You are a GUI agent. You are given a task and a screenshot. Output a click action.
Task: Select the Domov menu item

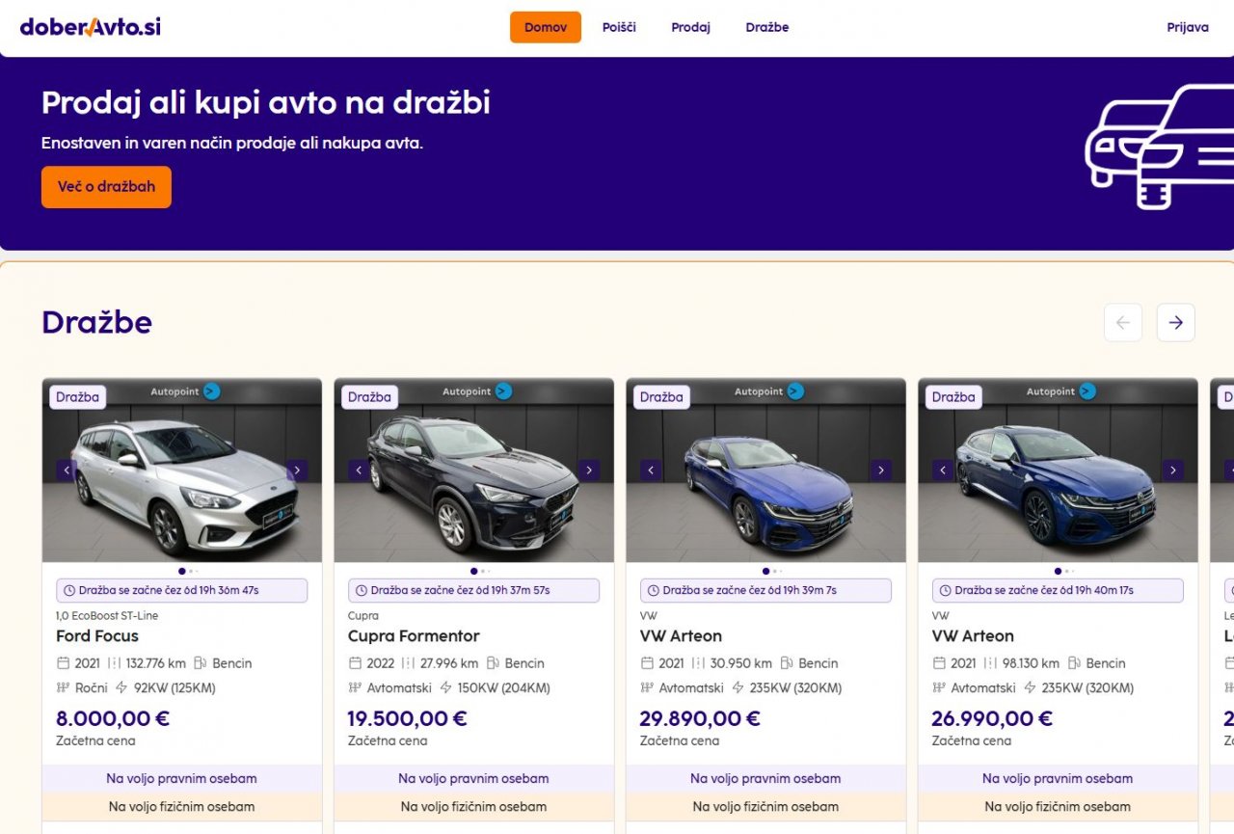(546, 27)
